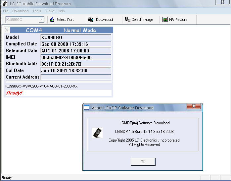Click the KU990GO-MSM6280-V10a-AUG-01-2008-XX version string

41,86
